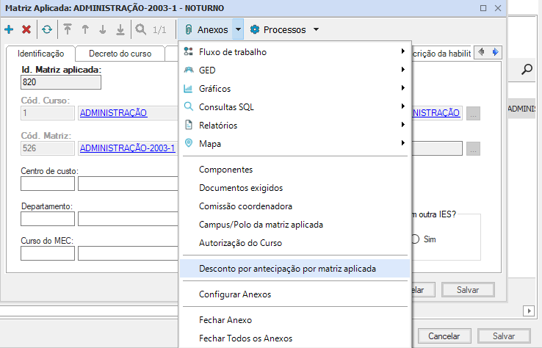Viewport: 542px width, 348px height.
Task: Select Documentos exigidos menu entry
Action: 240,188
